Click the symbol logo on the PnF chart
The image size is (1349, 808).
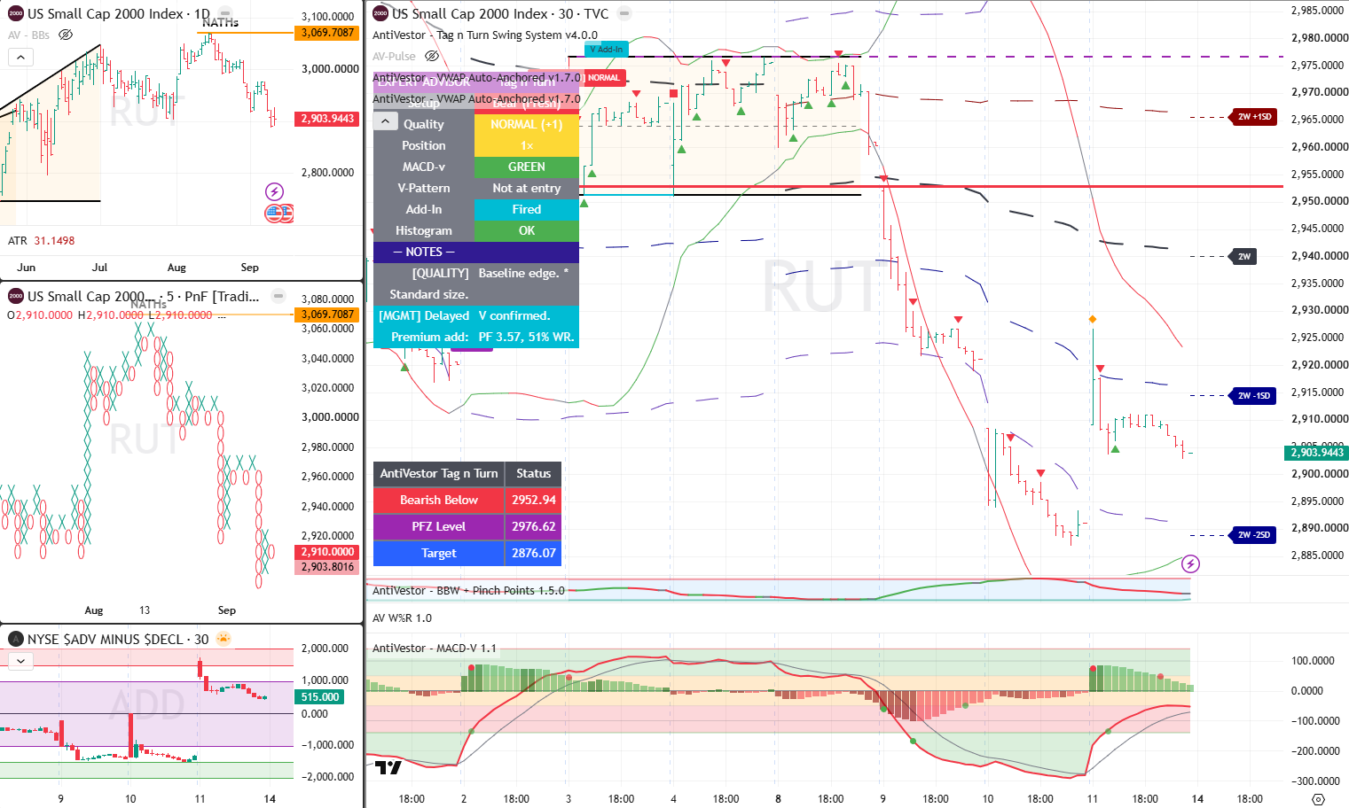click(x=15, y=296)
